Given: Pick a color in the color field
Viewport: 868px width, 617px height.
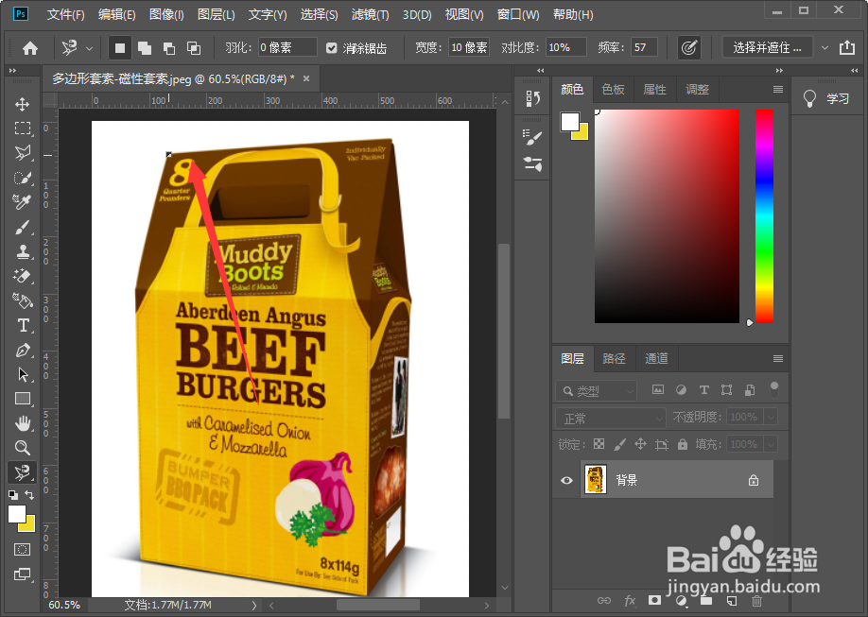Looking at the screenshot, I should pos(667,216).
